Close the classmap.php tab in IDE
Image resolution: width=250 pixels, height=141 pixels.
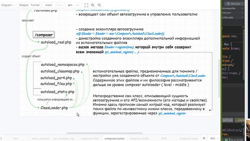point(243,8)
